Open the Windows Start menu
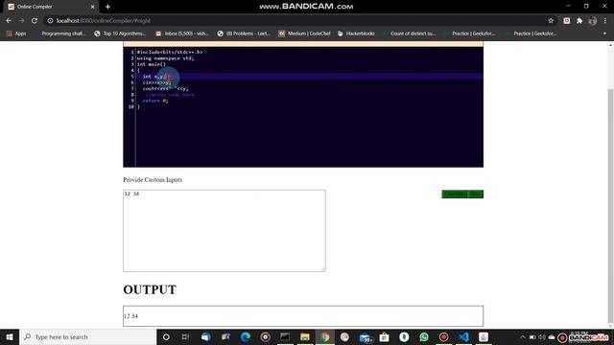 click(x=10, y=336)
